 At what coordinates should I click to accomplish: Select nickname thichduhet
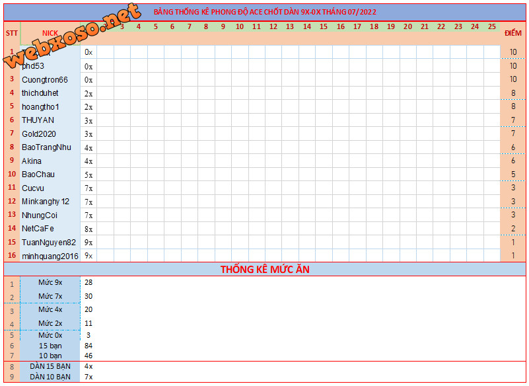click(40, 93)
